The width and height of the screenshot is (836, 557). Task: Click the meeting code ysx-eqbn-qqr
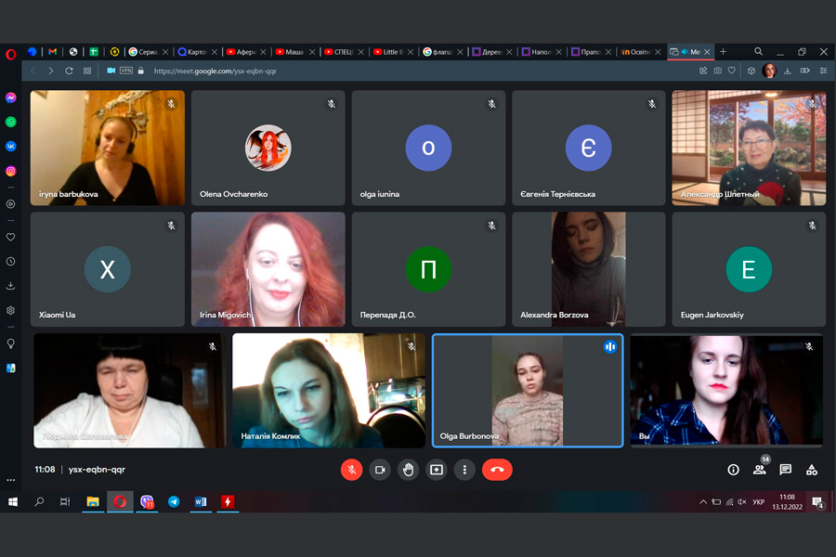(97, 470)
